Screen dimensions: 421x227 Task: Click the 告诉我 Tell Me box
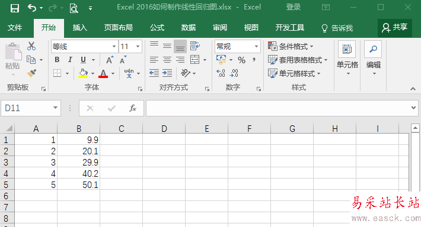coord(337,28)
